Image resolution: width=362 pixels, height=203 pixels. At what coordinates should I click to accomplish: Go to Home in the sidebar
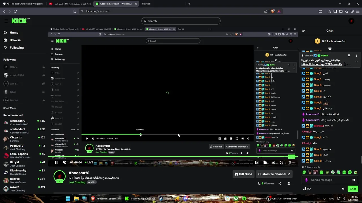pyautogui.click(x=11, y=33)
